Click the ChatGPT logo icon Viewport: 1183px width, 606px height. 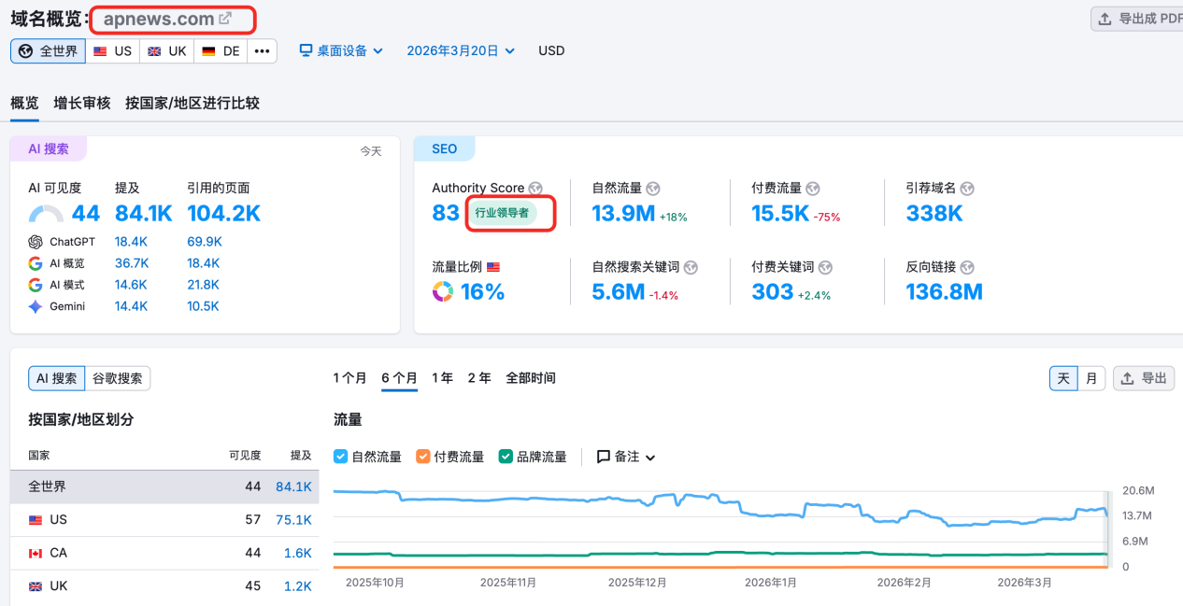pos(36,242)
